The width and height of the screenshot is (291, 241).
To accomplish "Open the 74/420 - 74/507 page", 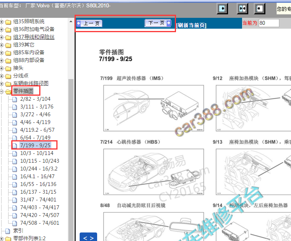I will 40,215.
